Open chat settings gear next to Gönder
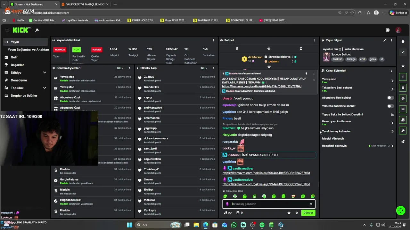Screen dimensions: 410x230 click(297, 213)
